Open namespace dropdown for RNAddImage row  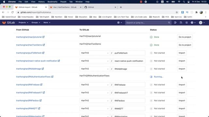[x=95, y=69]
